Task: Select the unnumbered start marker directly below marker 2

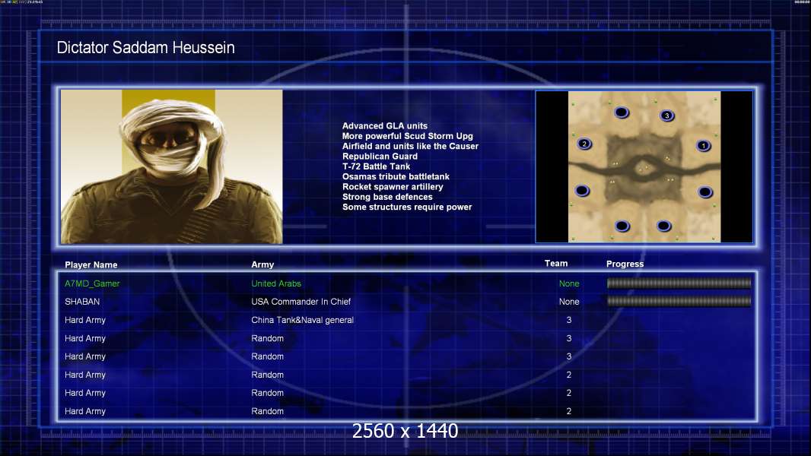Action: [583, 190]
